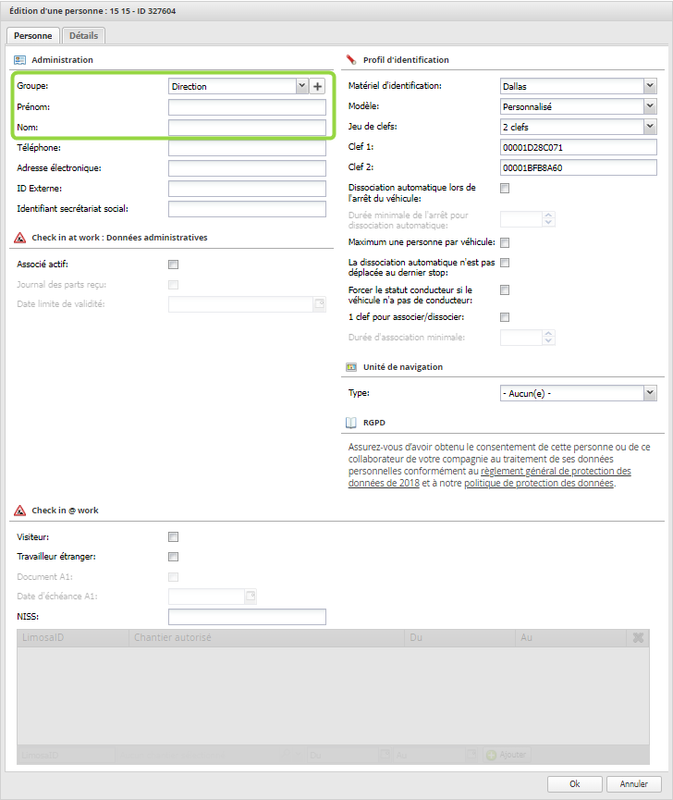The width and height of the screenshot is (673, 800).
Task: Open calendar icon for Date limite de validité
Action: 320,304
